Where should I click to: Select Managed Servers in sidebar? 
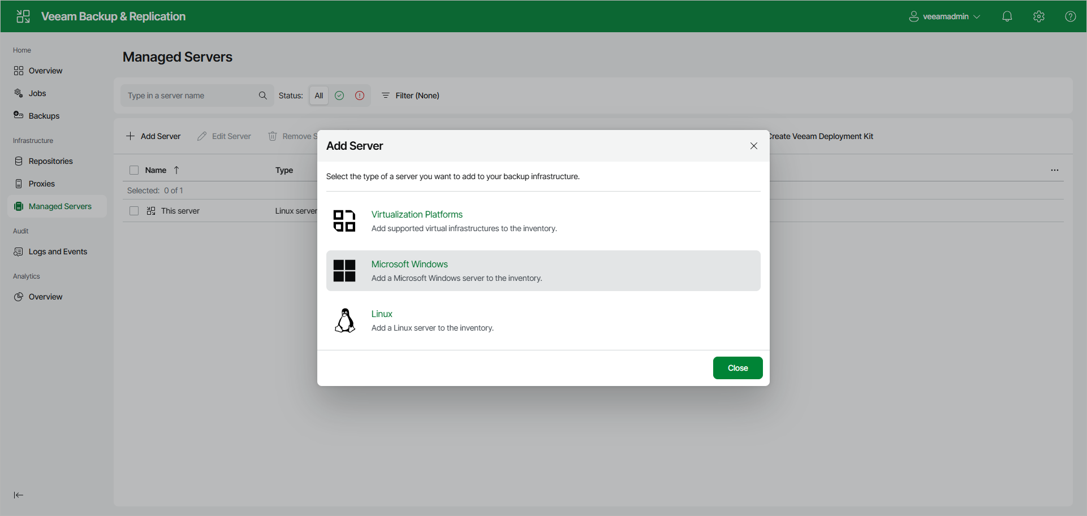(57, 206)
